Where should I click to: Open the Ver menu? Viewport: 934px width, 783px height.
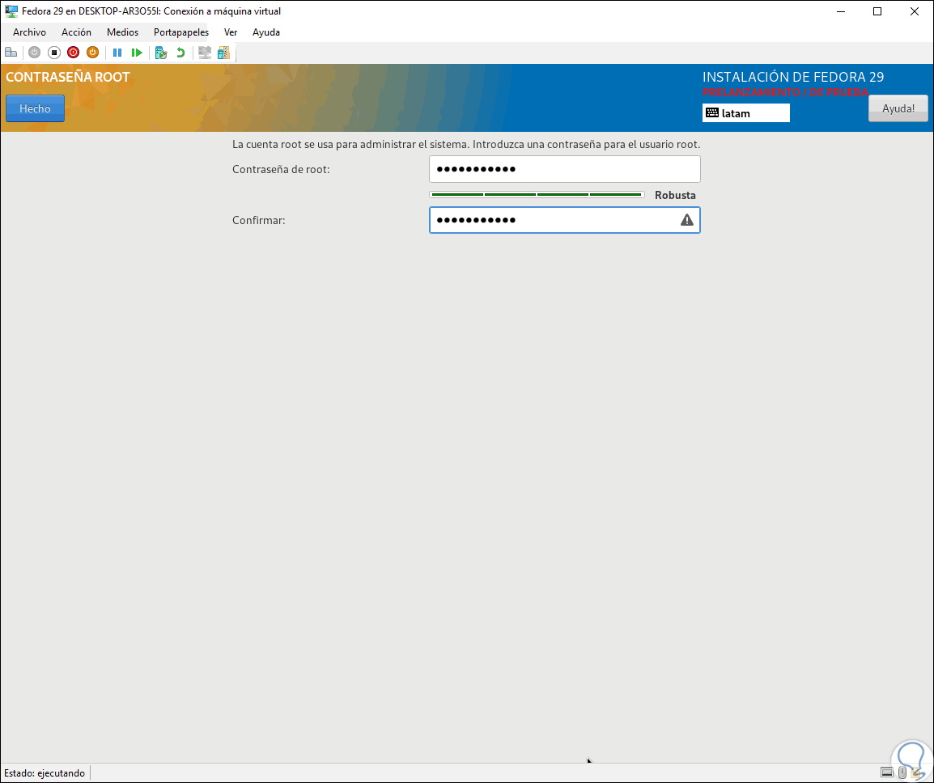231,32
